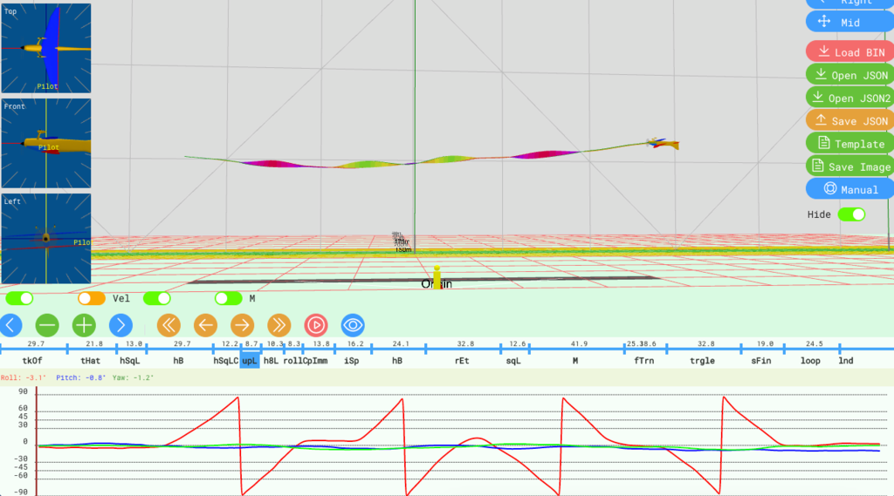Select the fTrn maneuver segment
Screen dimensions: 894x496
644,361
